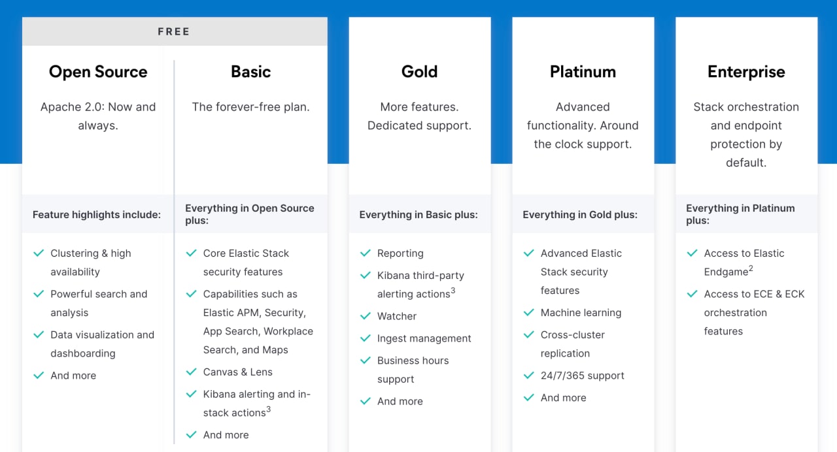837x452 pixels.
Task: Select the Open Source plan heading
Action: (98, 72)
